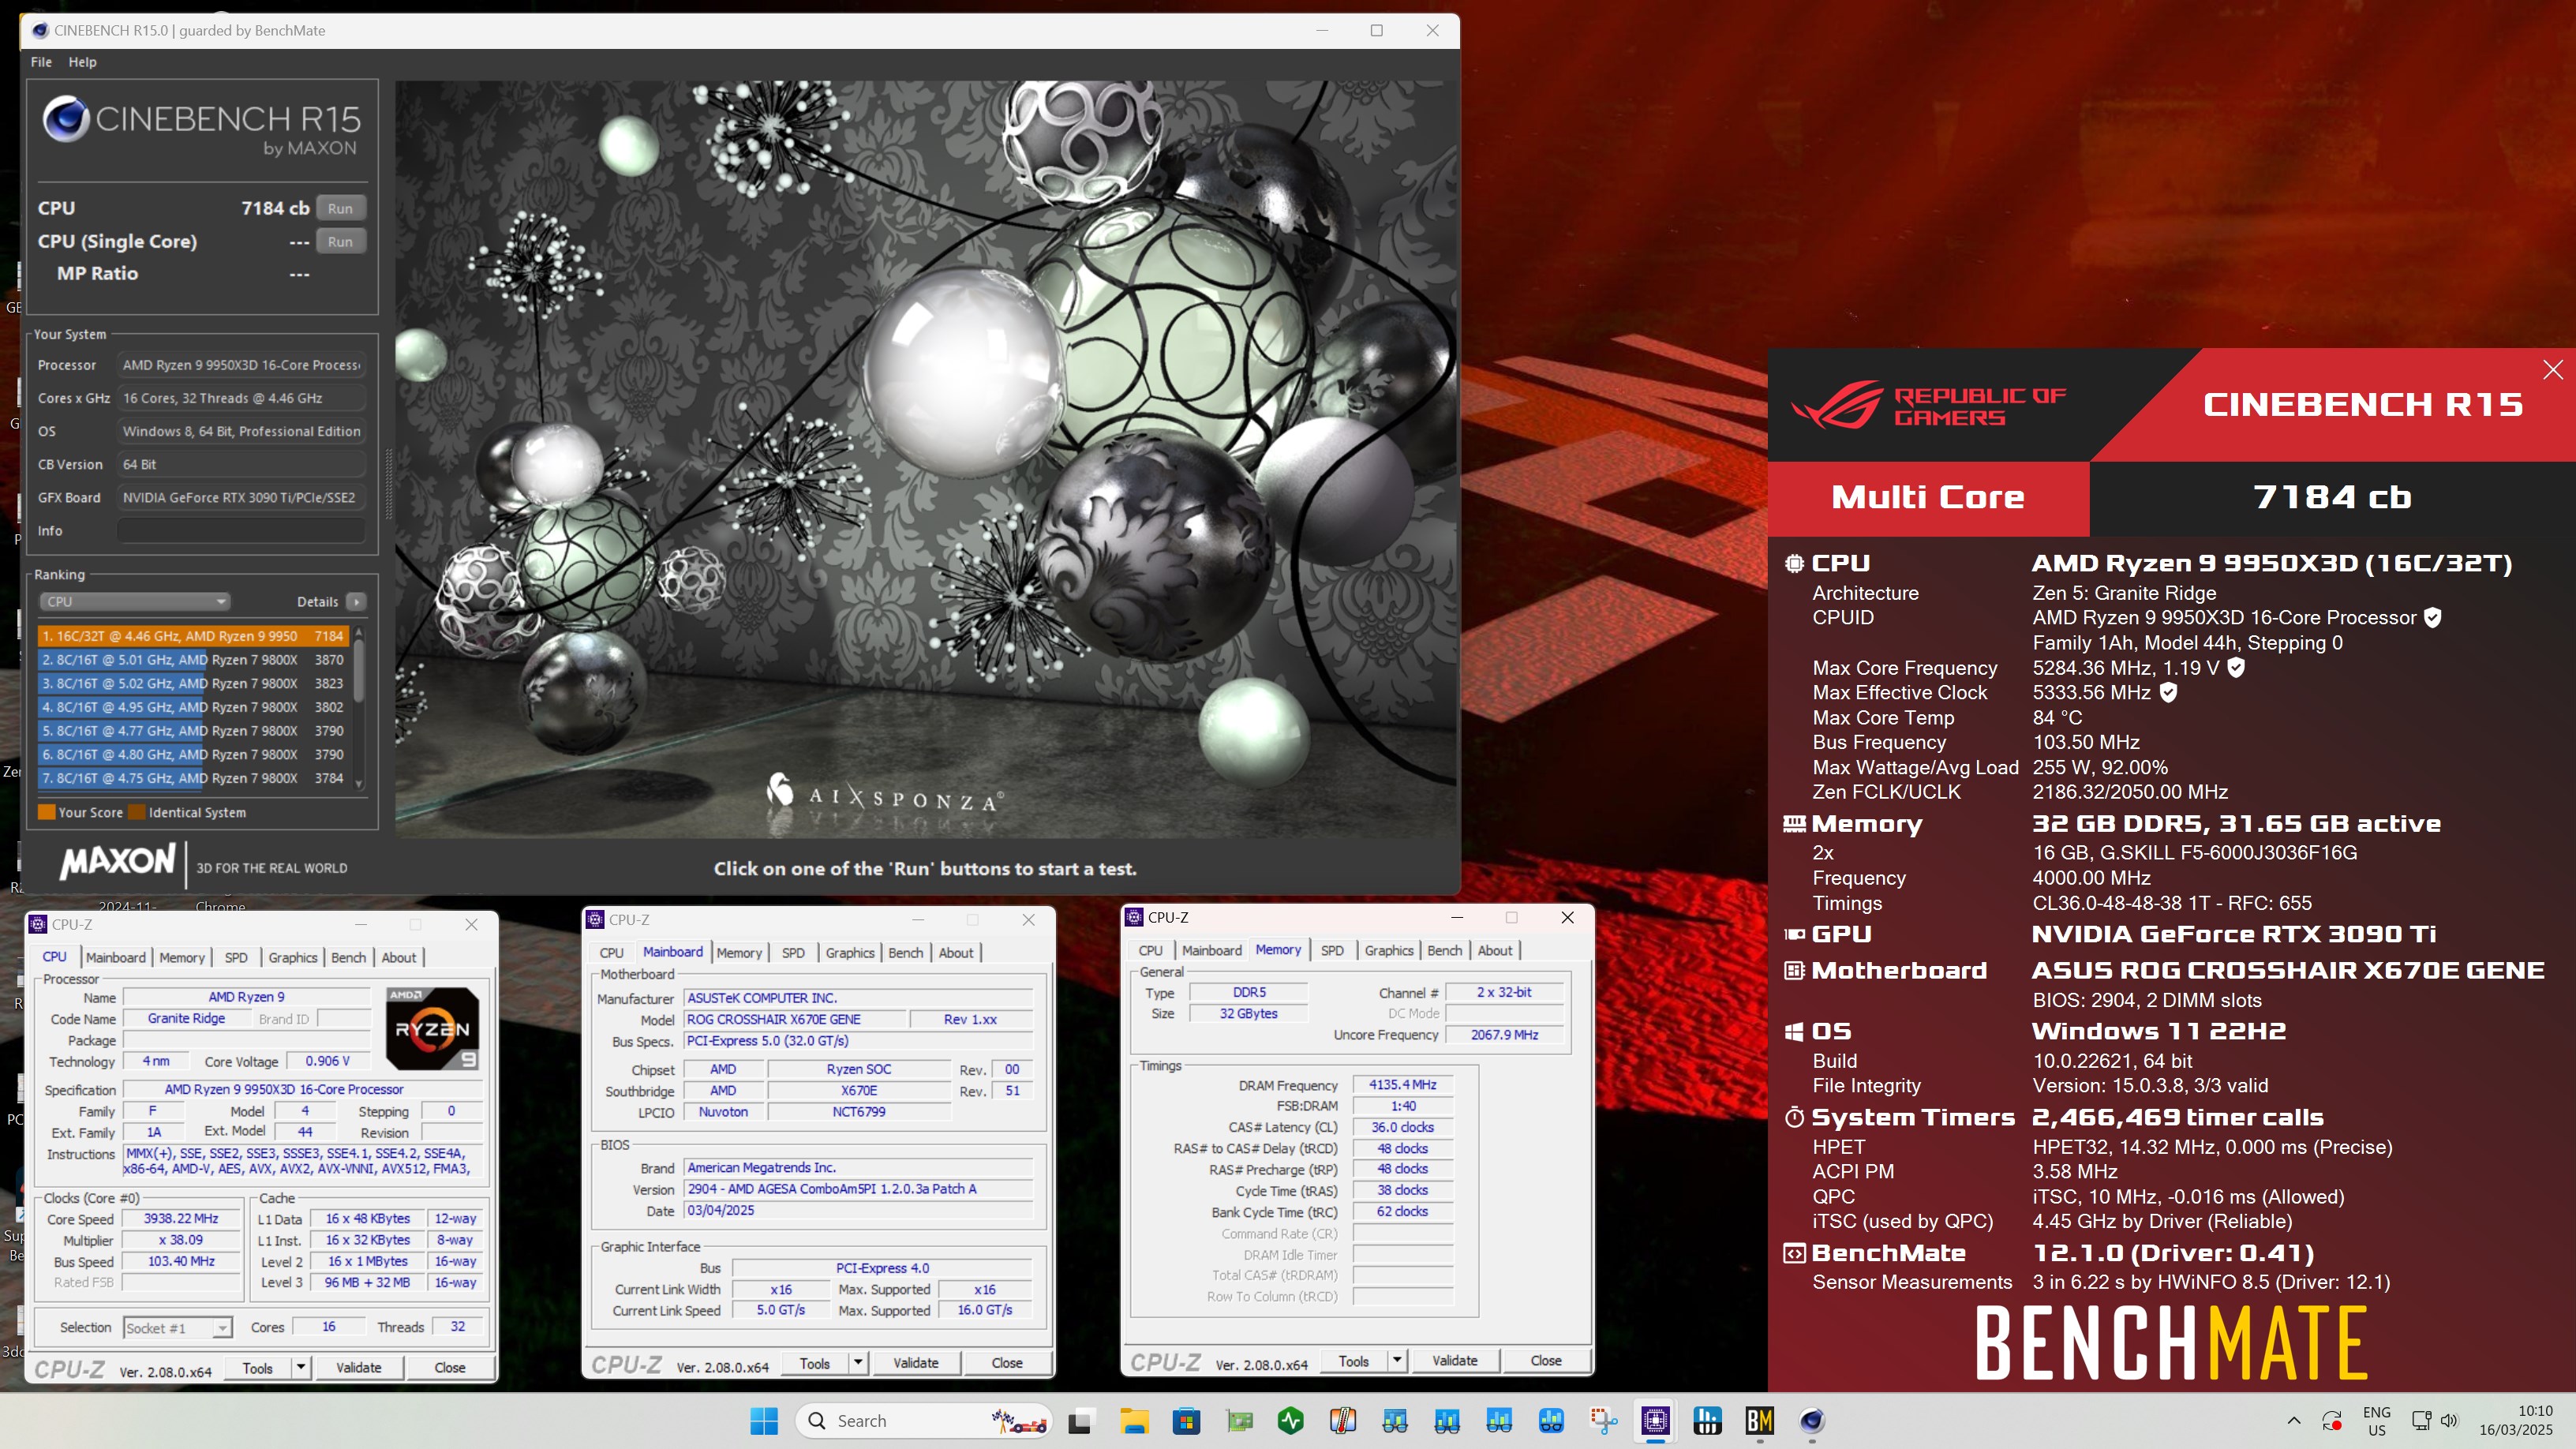
Task: Click the Processor field AMD Ryzen 9 9950X3D
Action: (241, 365)
